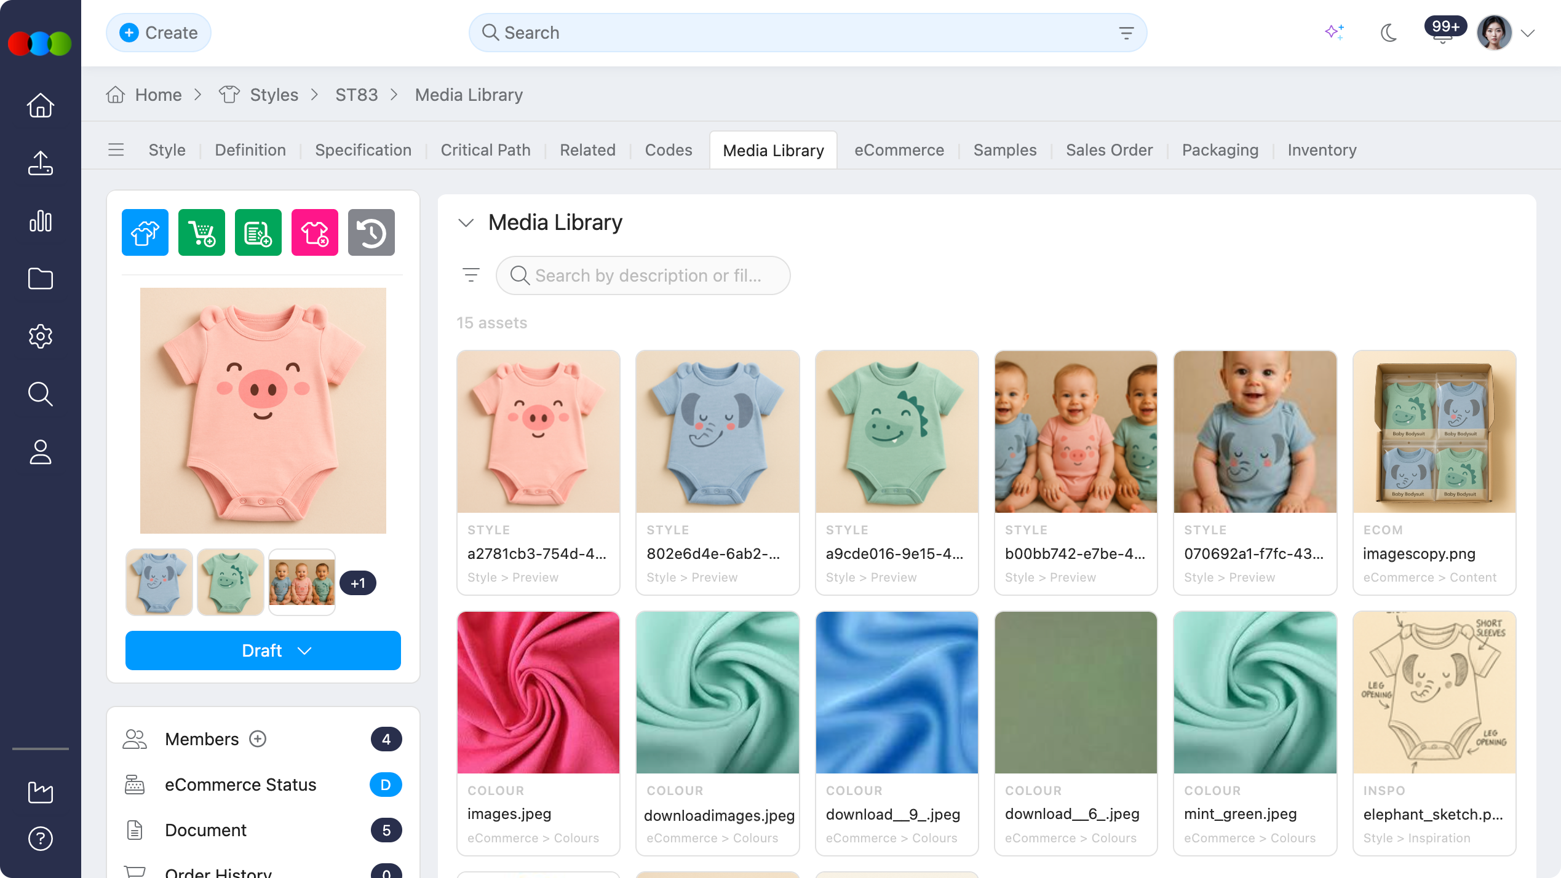This screenshot has height=878, width=1561.
Task: Select the green dinosaur bodysuit small thumbnail
Action: 231,582
